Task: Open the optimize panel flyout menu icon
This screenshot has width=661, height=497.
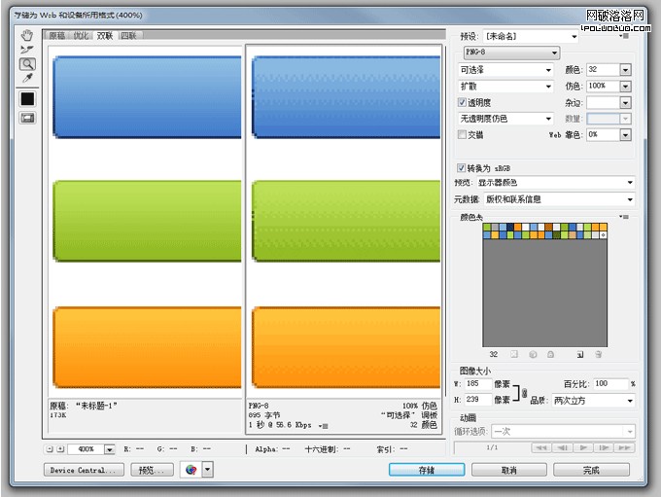Action: (624, 36)
